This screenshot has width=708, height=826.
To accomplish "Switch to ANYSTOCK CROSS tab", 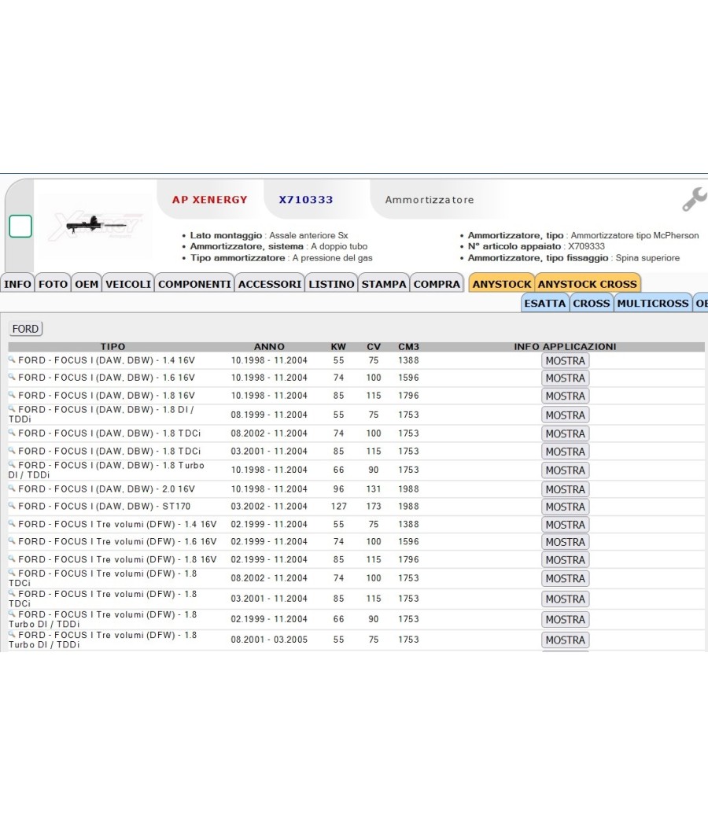I will [588, 284].
